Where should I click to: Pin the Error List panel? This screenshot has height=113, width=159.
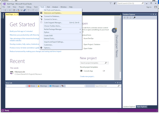(x=118, y=83)
